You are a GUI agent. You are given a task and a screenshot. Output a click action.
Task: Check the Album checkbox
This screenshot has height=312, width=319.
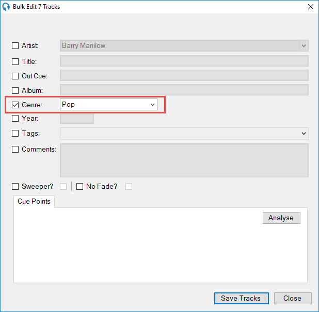pyautogui.click(x=15, y=90)
